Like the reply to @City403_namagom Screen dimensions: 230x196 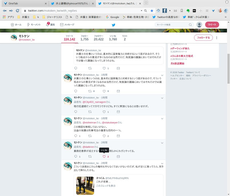click(x=104, y=112)
